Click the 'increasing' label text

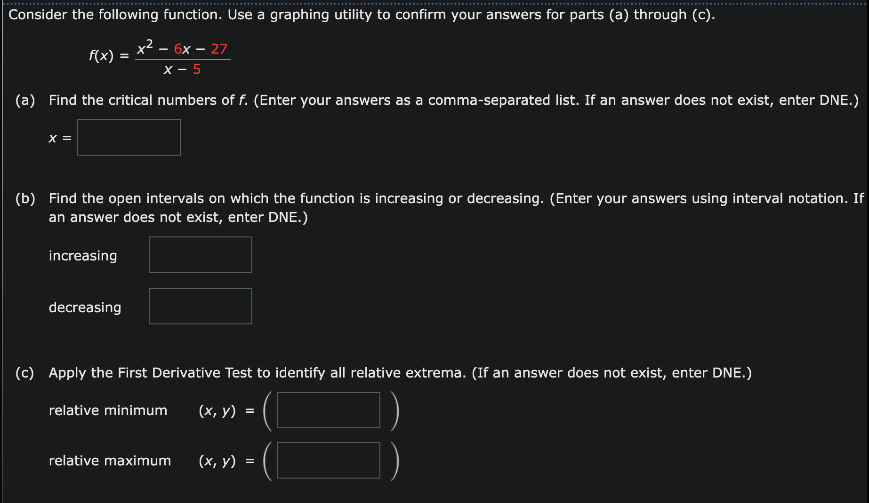pyautogui.click(x=82, y=256)
